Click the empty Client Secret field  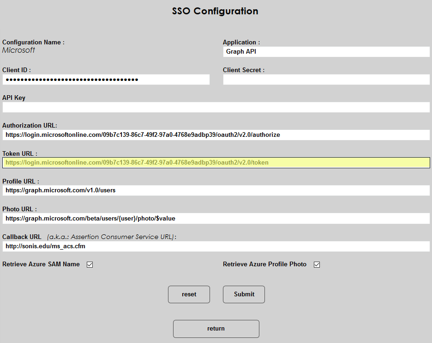(326, 80)
